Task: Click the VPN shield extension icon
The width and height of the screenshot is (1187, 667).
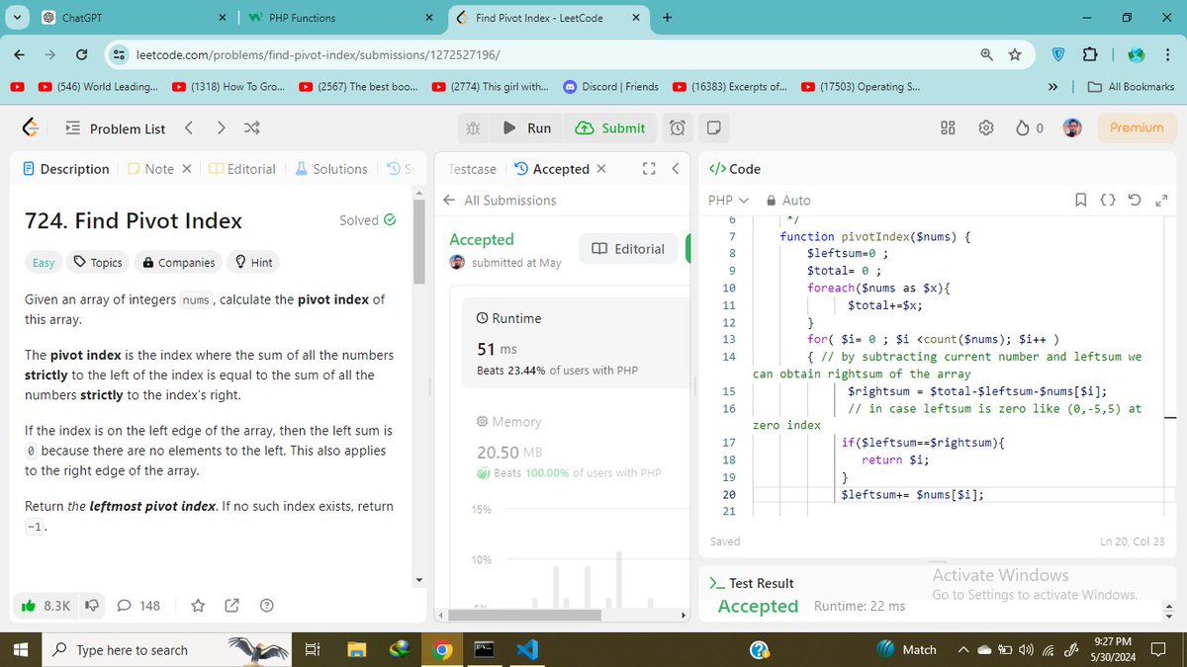Action: [1056, 54]
